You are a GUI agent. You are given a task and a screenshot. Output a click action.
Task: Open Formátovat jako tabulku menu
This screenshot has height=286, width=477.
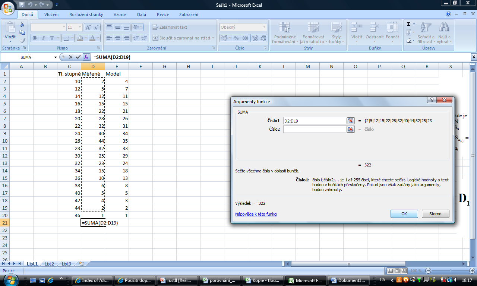pos(313,33)
